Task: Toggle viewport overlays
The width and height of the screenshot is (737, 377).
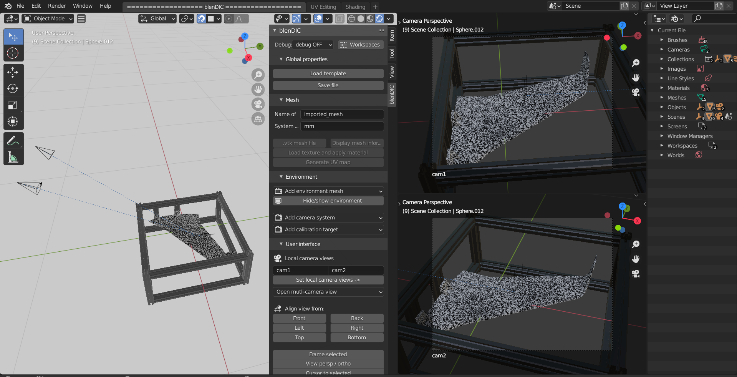Action: click(318, 18)
